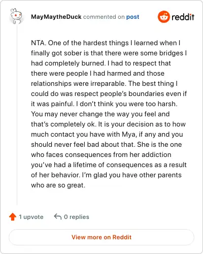Click the "1 upvote" count label
Viewport: 203px width, 254px height.
(x=31, y=217)
